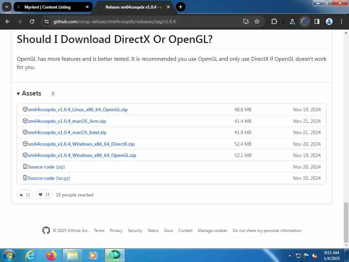Show hidden tray icons arrow

click(x=290, y=256)
